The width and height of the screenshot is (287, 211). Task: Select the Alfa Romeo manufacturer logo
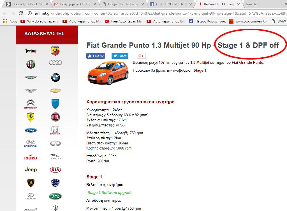pos(31,64)
